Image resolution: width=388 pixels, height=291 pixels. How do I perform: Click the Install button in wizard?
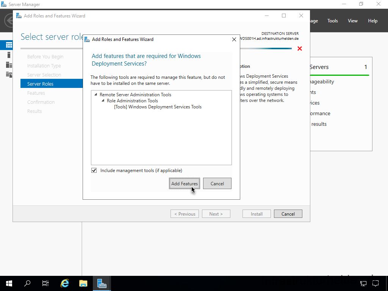click(257, 214)
